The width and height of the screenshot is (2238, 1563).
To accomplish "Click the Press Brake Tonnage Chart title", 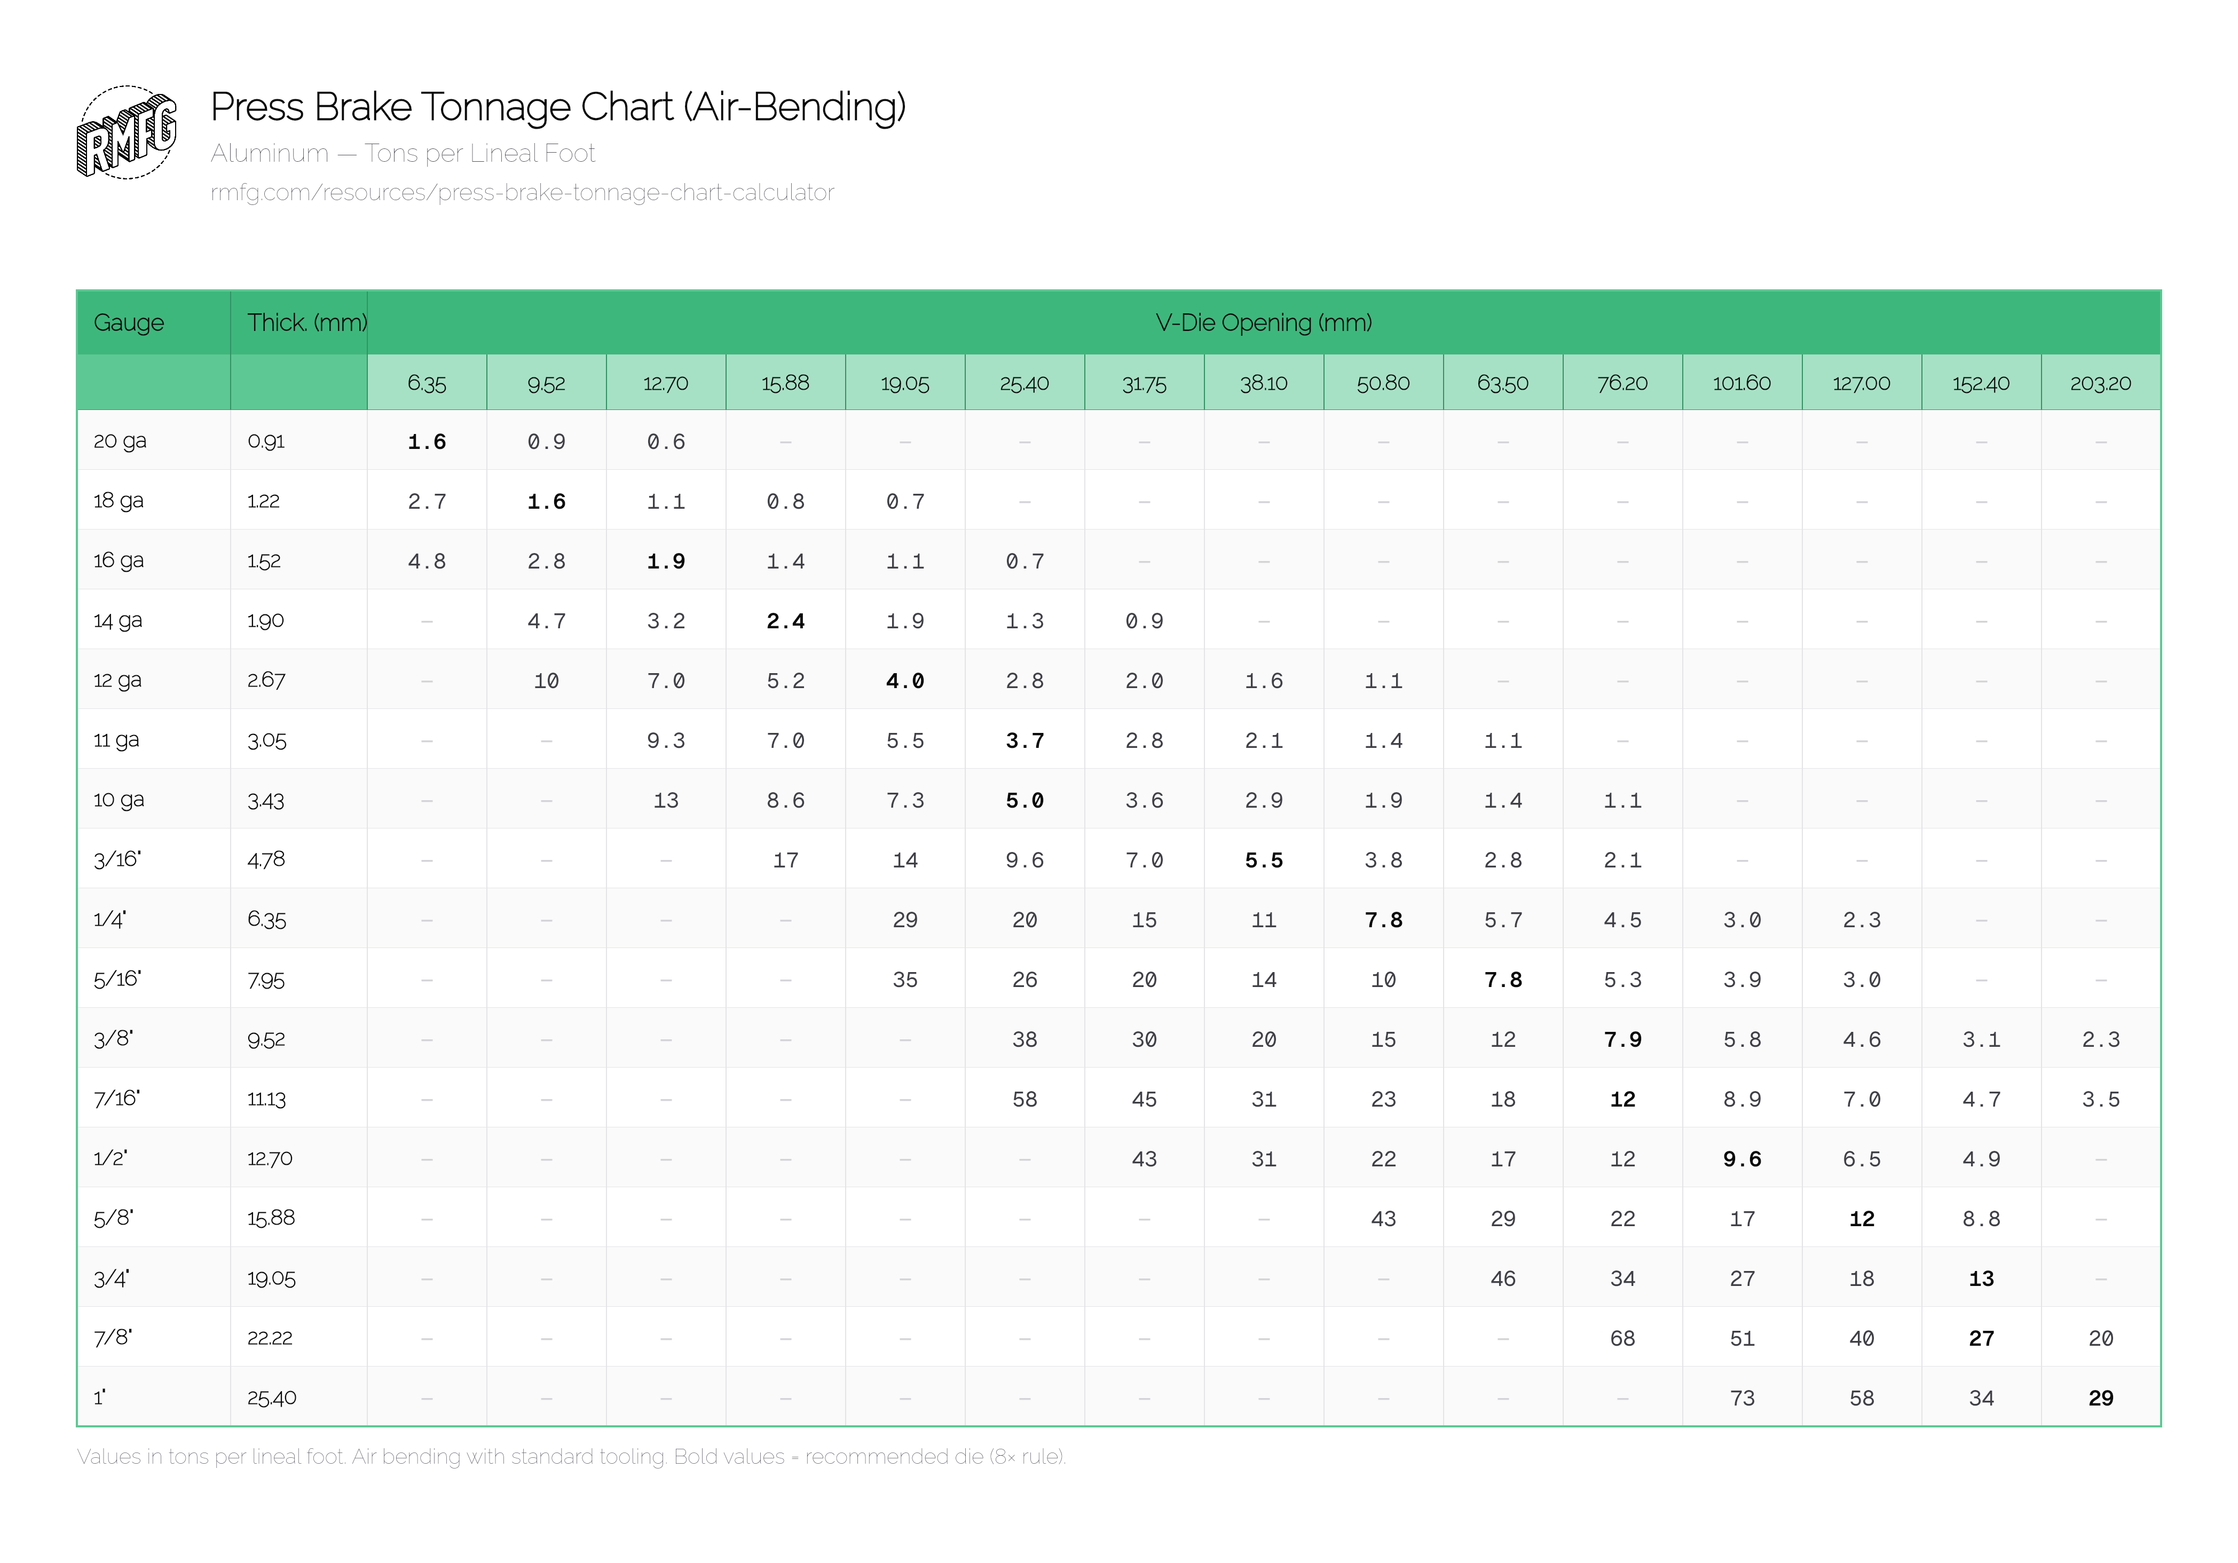I will pyautogui.click(x=557, y=107).
